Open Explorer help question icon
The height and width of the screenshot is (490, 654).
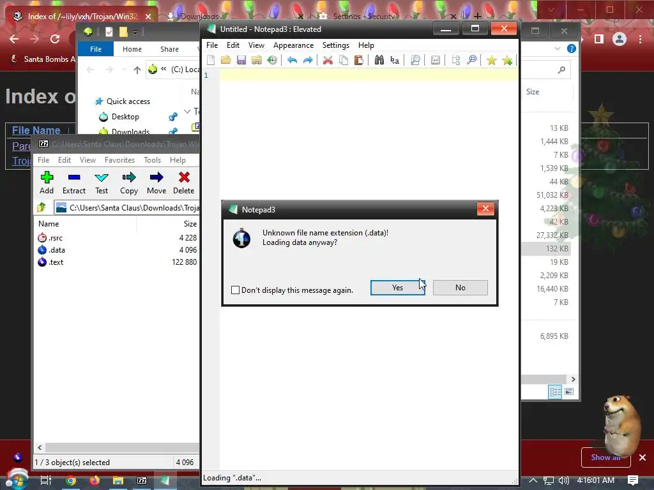pyautogui.click(x=572, y=48)
